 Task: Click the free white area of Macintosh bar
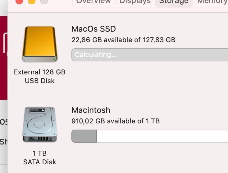pyautogui.click(x=162, y=136)
